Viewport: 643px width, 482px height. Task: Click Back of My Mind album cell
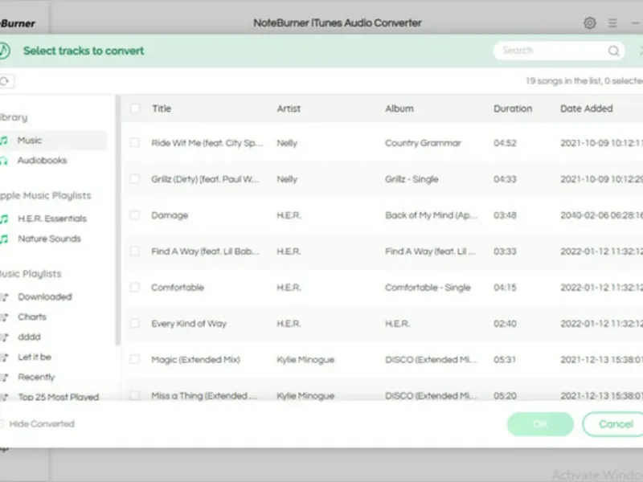click(x=431, y=215)
